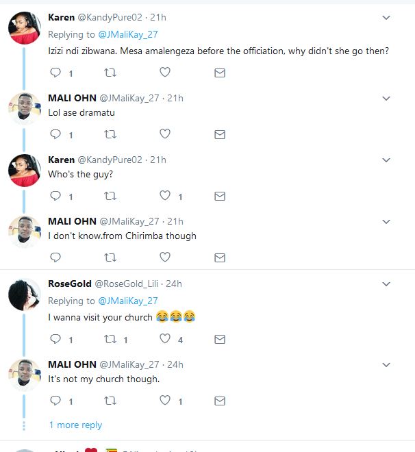This screenshot has height=452, width=415.
Task: Retweet RoseGold's church tweet
Action: (110, 339)
